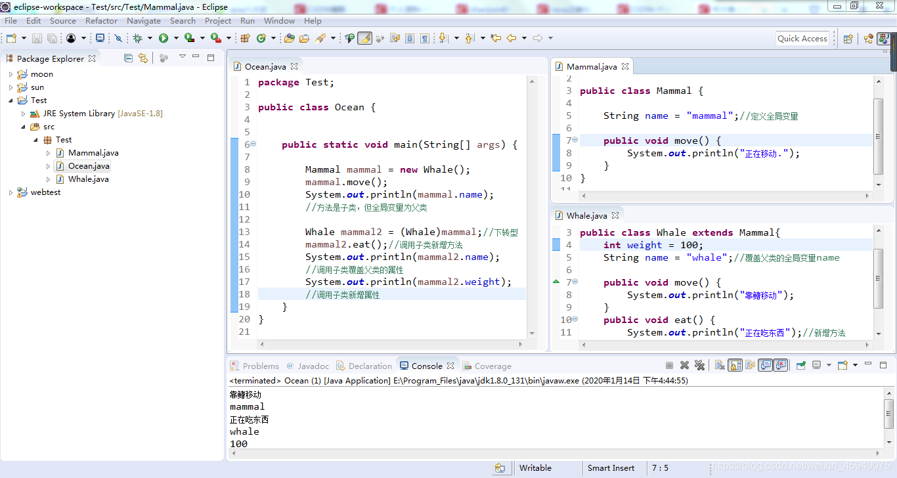Open the Run button dropdown arrow

pos(176,38)
